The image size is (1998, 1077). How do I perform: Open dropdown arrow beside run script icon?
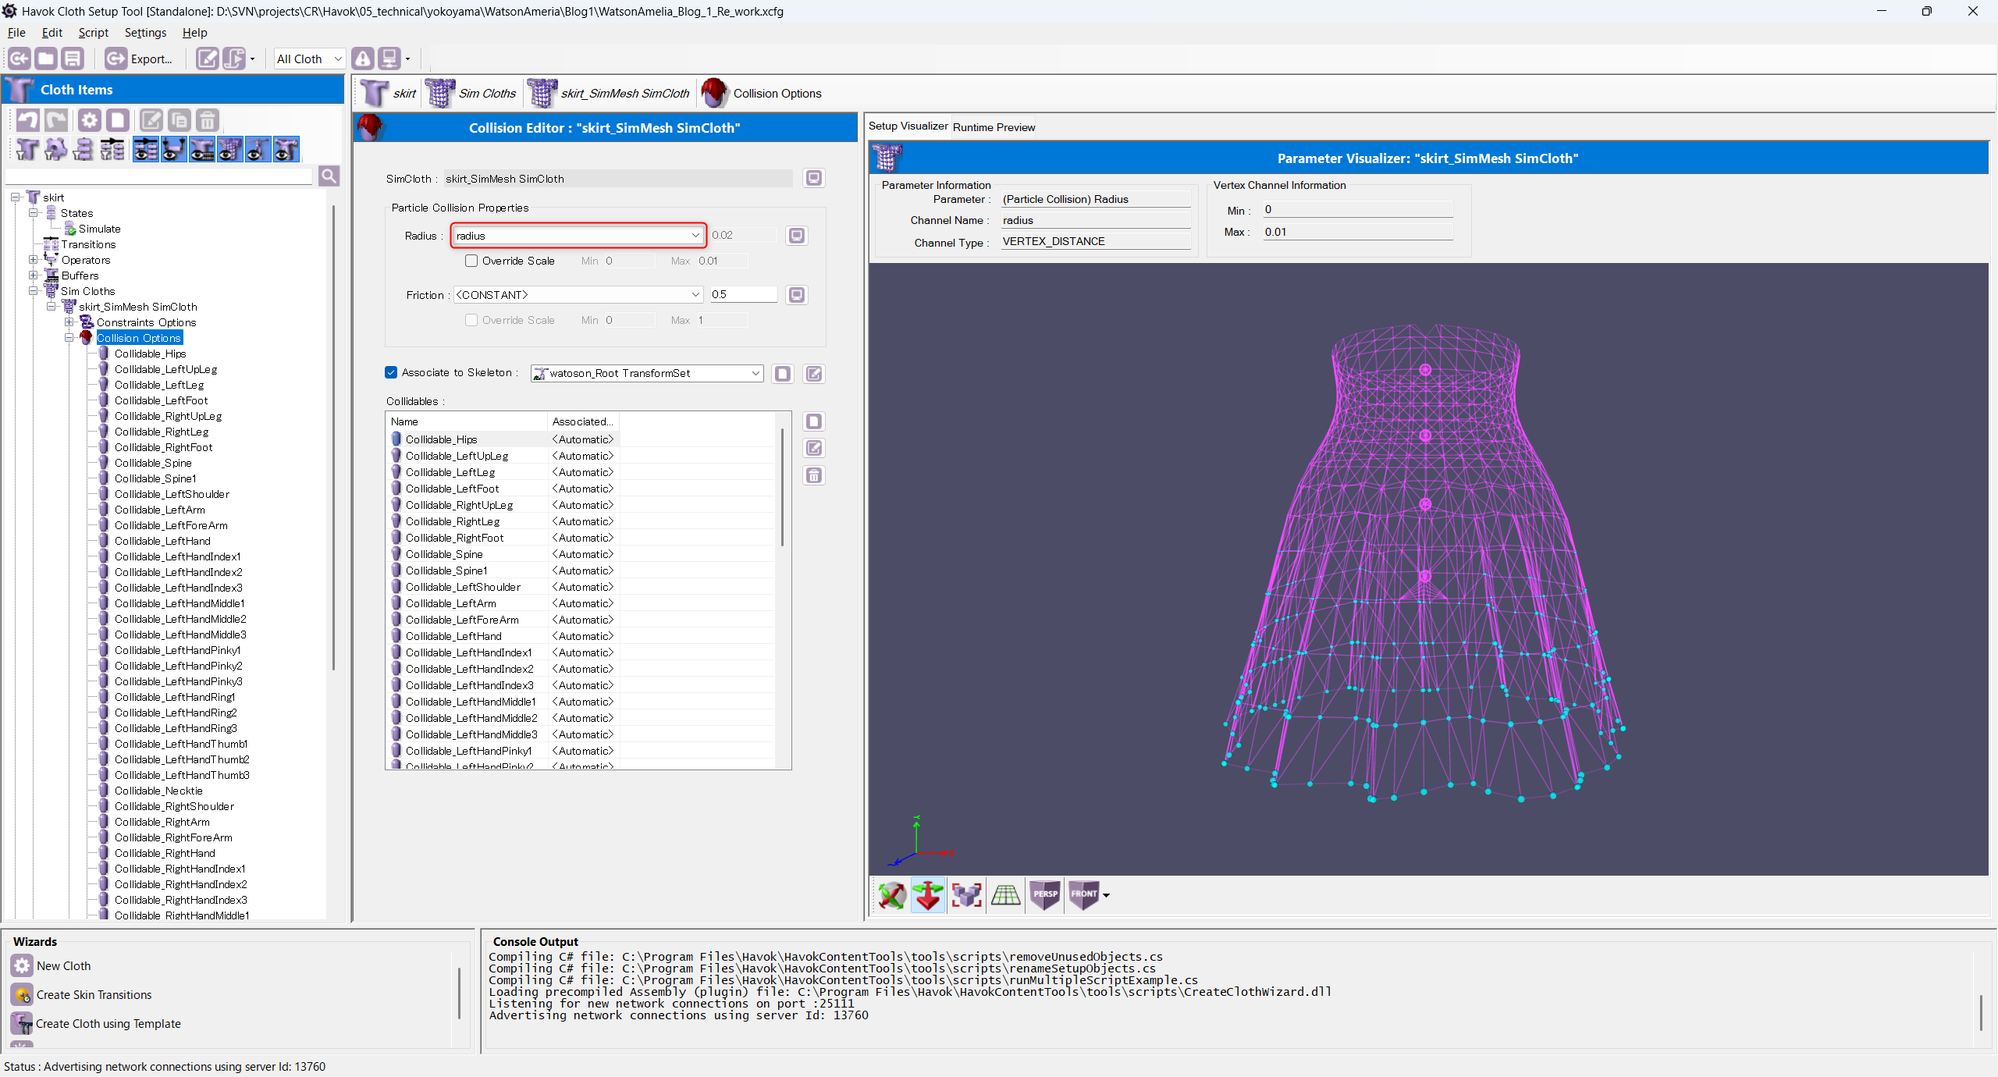coord(252,59)
